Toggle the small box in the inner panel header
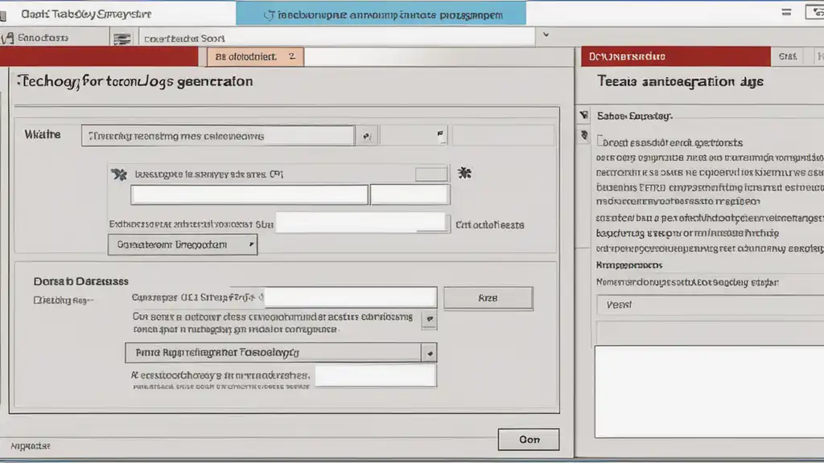 click(431, 174)
